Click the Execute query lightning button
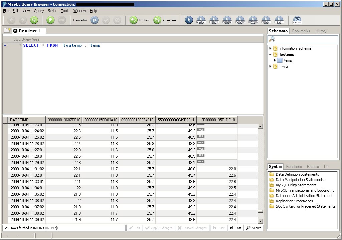This screenshot has height=240, width=342. (x=50, y=20)
